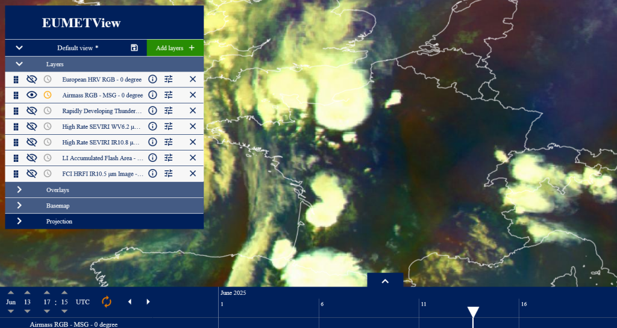The height and width of the screenshot is (328, 617).
Task: Increase the month with up arrow above Jun
Action: (11, 292)
